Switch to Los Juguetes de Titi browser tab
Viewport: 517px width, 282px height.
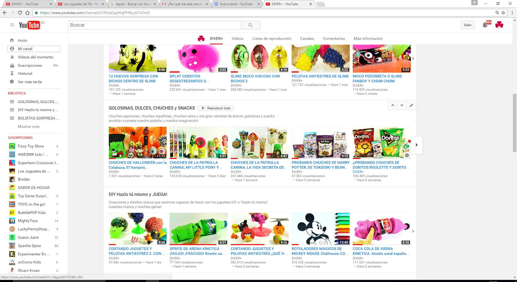pyautogui.click(x=81, y=4)
